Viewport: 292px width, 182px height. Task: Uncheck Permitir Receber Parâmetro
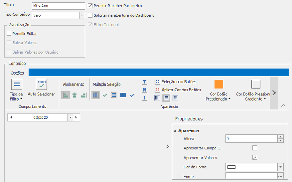pos(90,6)
